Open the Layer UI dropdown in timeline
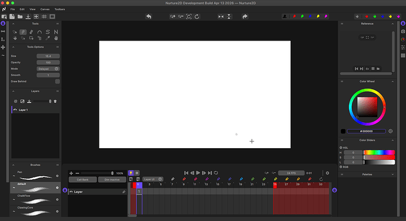406x221 pixels. [153, 179]
